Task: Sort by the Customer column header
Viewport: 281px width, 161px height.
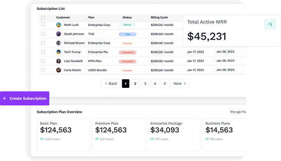Action: [63, 18]
